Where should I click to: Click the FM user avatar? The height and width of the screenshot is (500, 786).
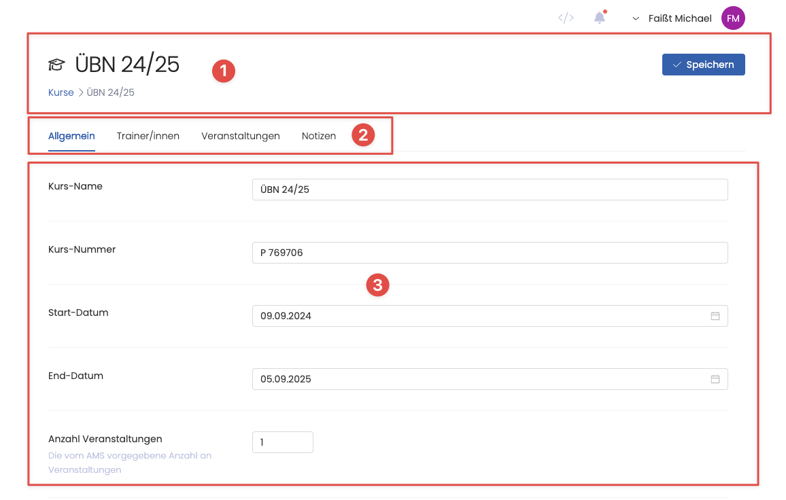pyautogui.click(x=733, y=18)
